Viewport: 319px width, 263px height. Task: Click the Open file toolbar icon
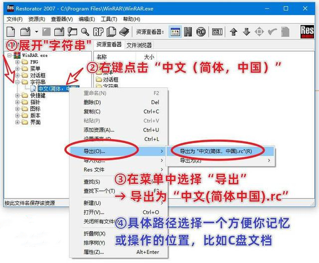pos(25,32)
